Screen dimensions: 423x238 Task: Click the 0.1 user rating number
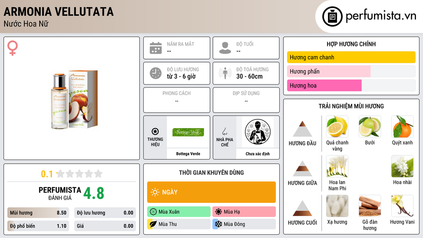point(47,174)
